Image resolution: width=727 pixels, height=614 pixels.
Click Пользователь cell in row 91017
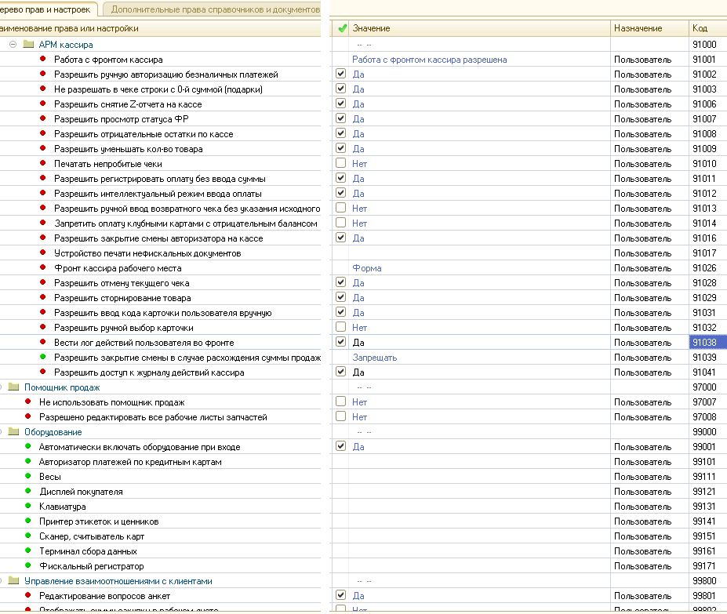(x=649, y=253)
